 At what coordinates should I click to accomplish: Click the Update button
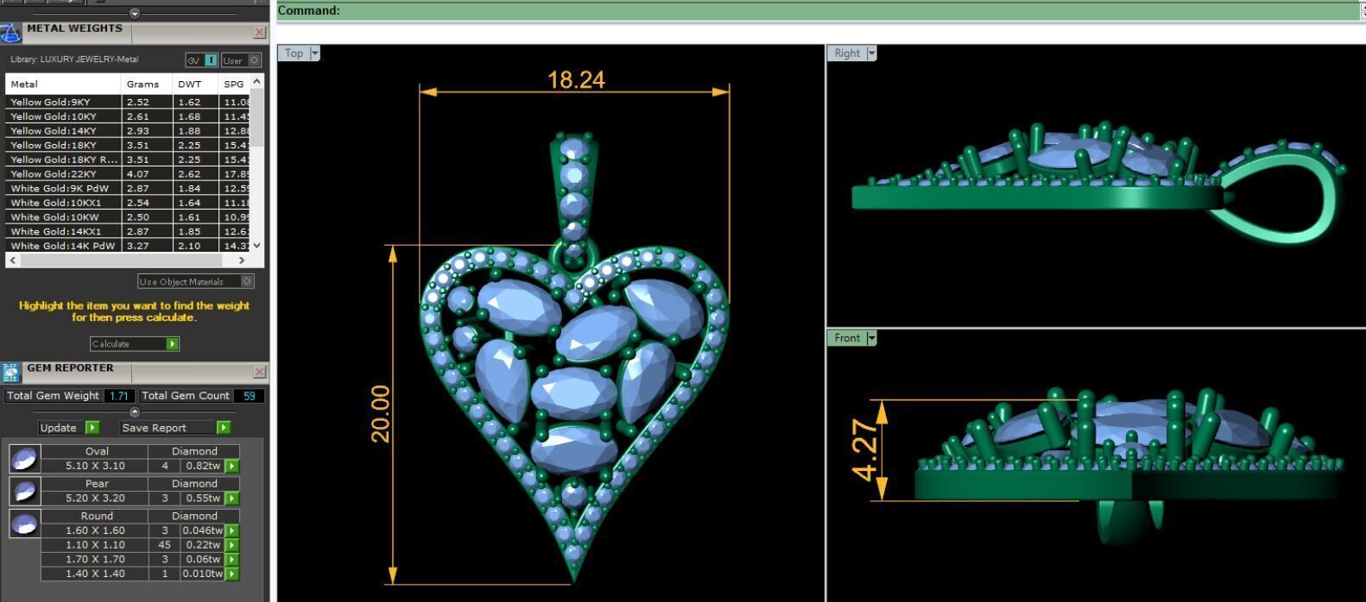tap(69, 428)
